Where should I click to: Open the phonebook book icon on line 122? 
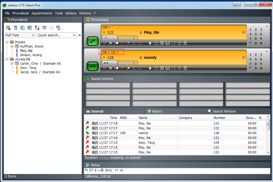click(x=167, y=43)
